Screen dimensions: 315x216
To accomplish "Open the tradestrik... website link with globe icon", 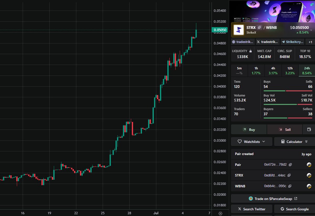I will click(243, 42).
